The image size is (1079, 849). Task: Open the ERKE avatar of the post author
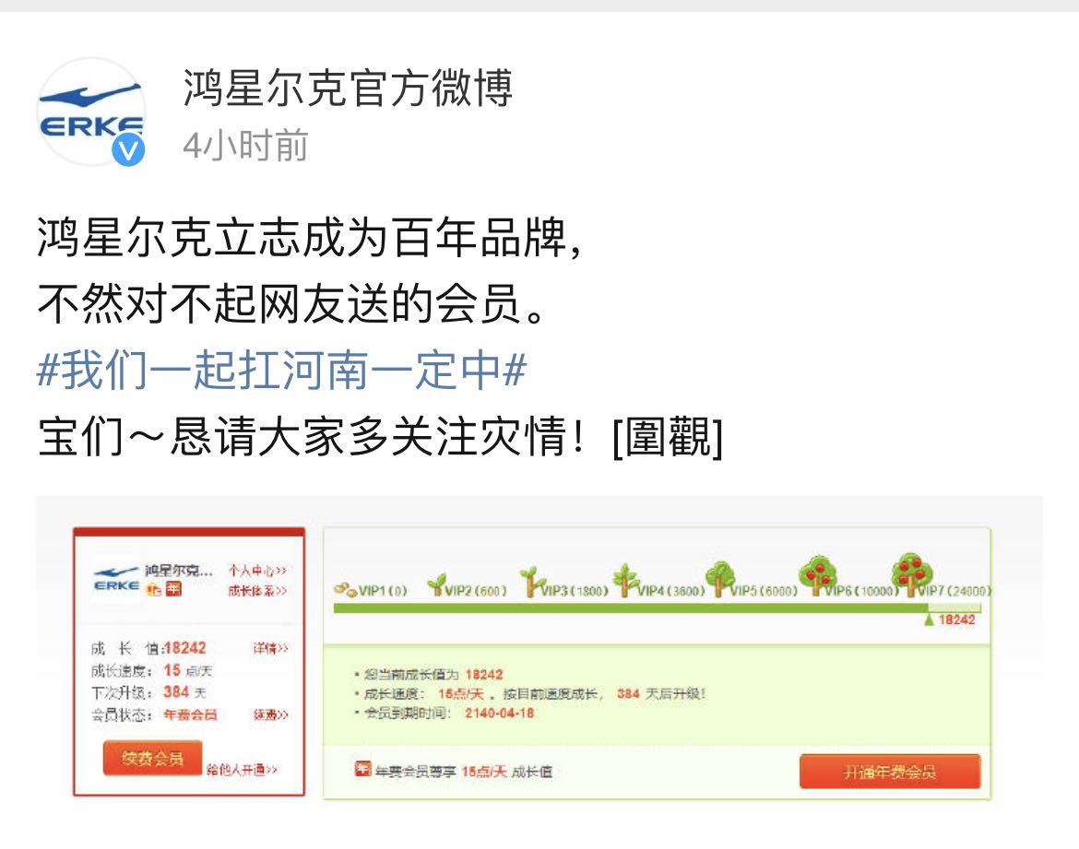90,112
